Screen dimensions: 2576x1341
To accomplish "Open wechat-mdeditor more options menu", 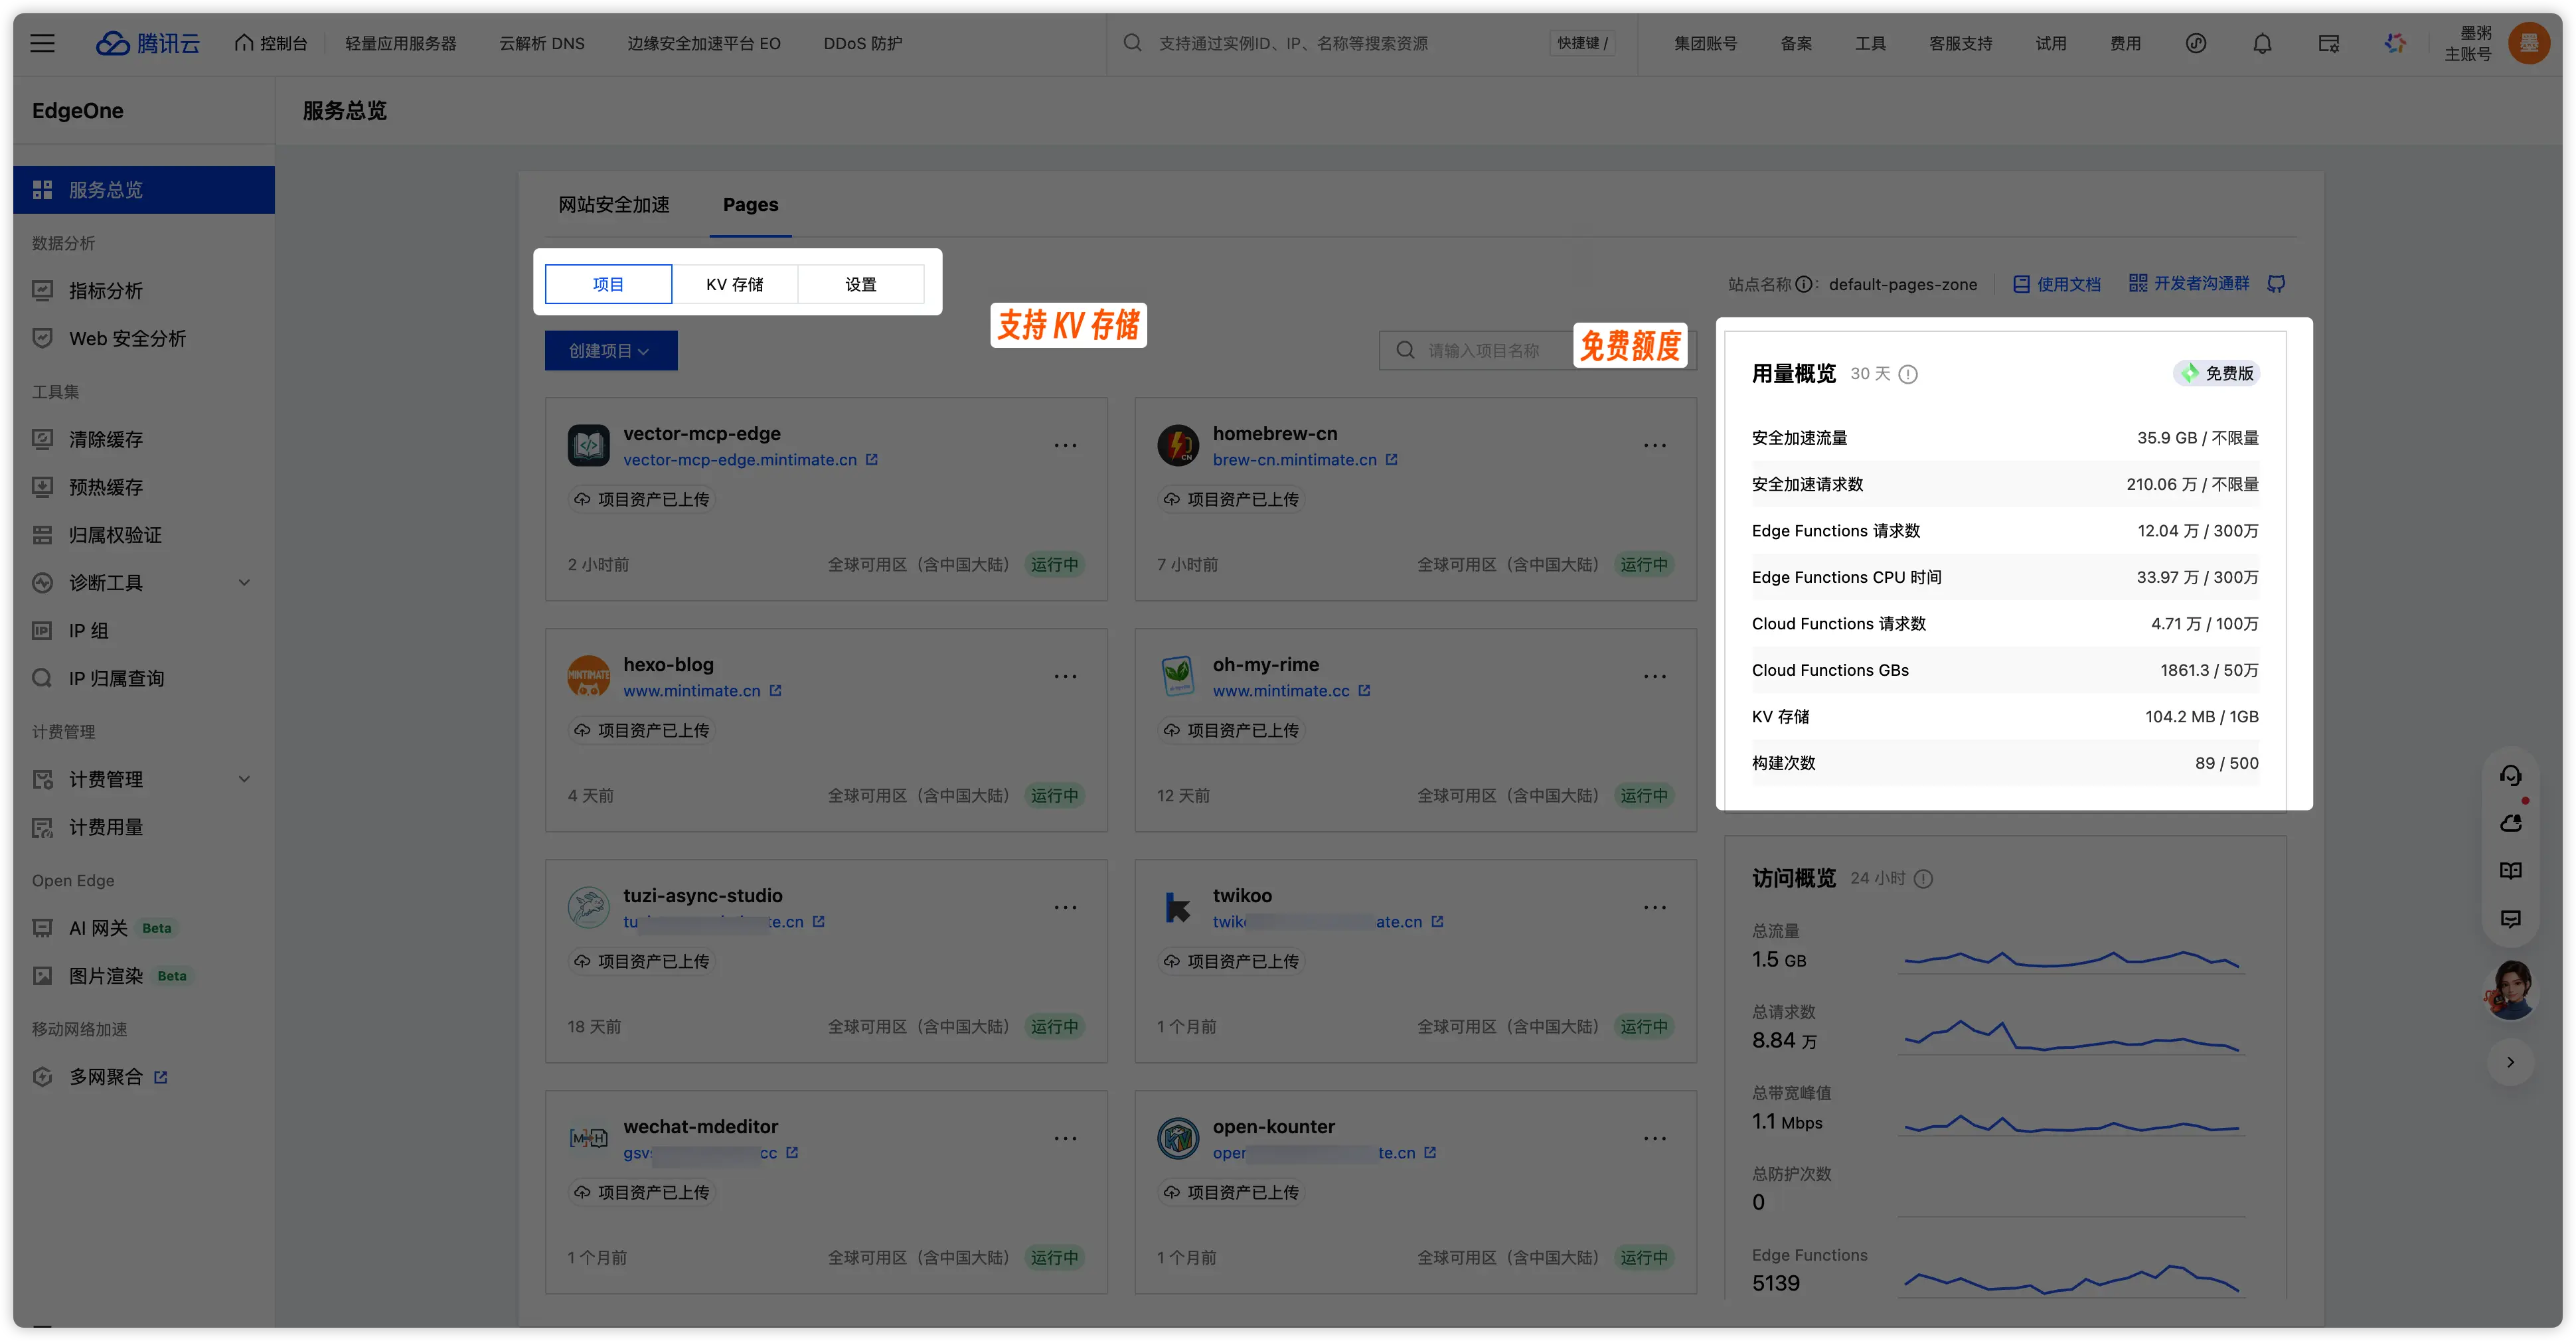I will (x=1066, y=1138).
